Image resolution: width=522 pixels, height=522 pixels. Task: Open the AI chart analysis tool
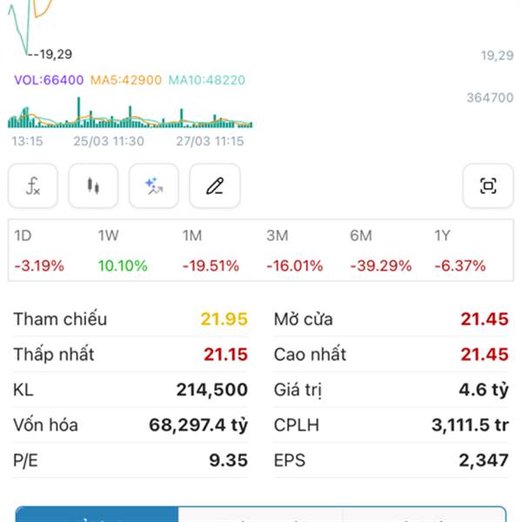(154, 185)
